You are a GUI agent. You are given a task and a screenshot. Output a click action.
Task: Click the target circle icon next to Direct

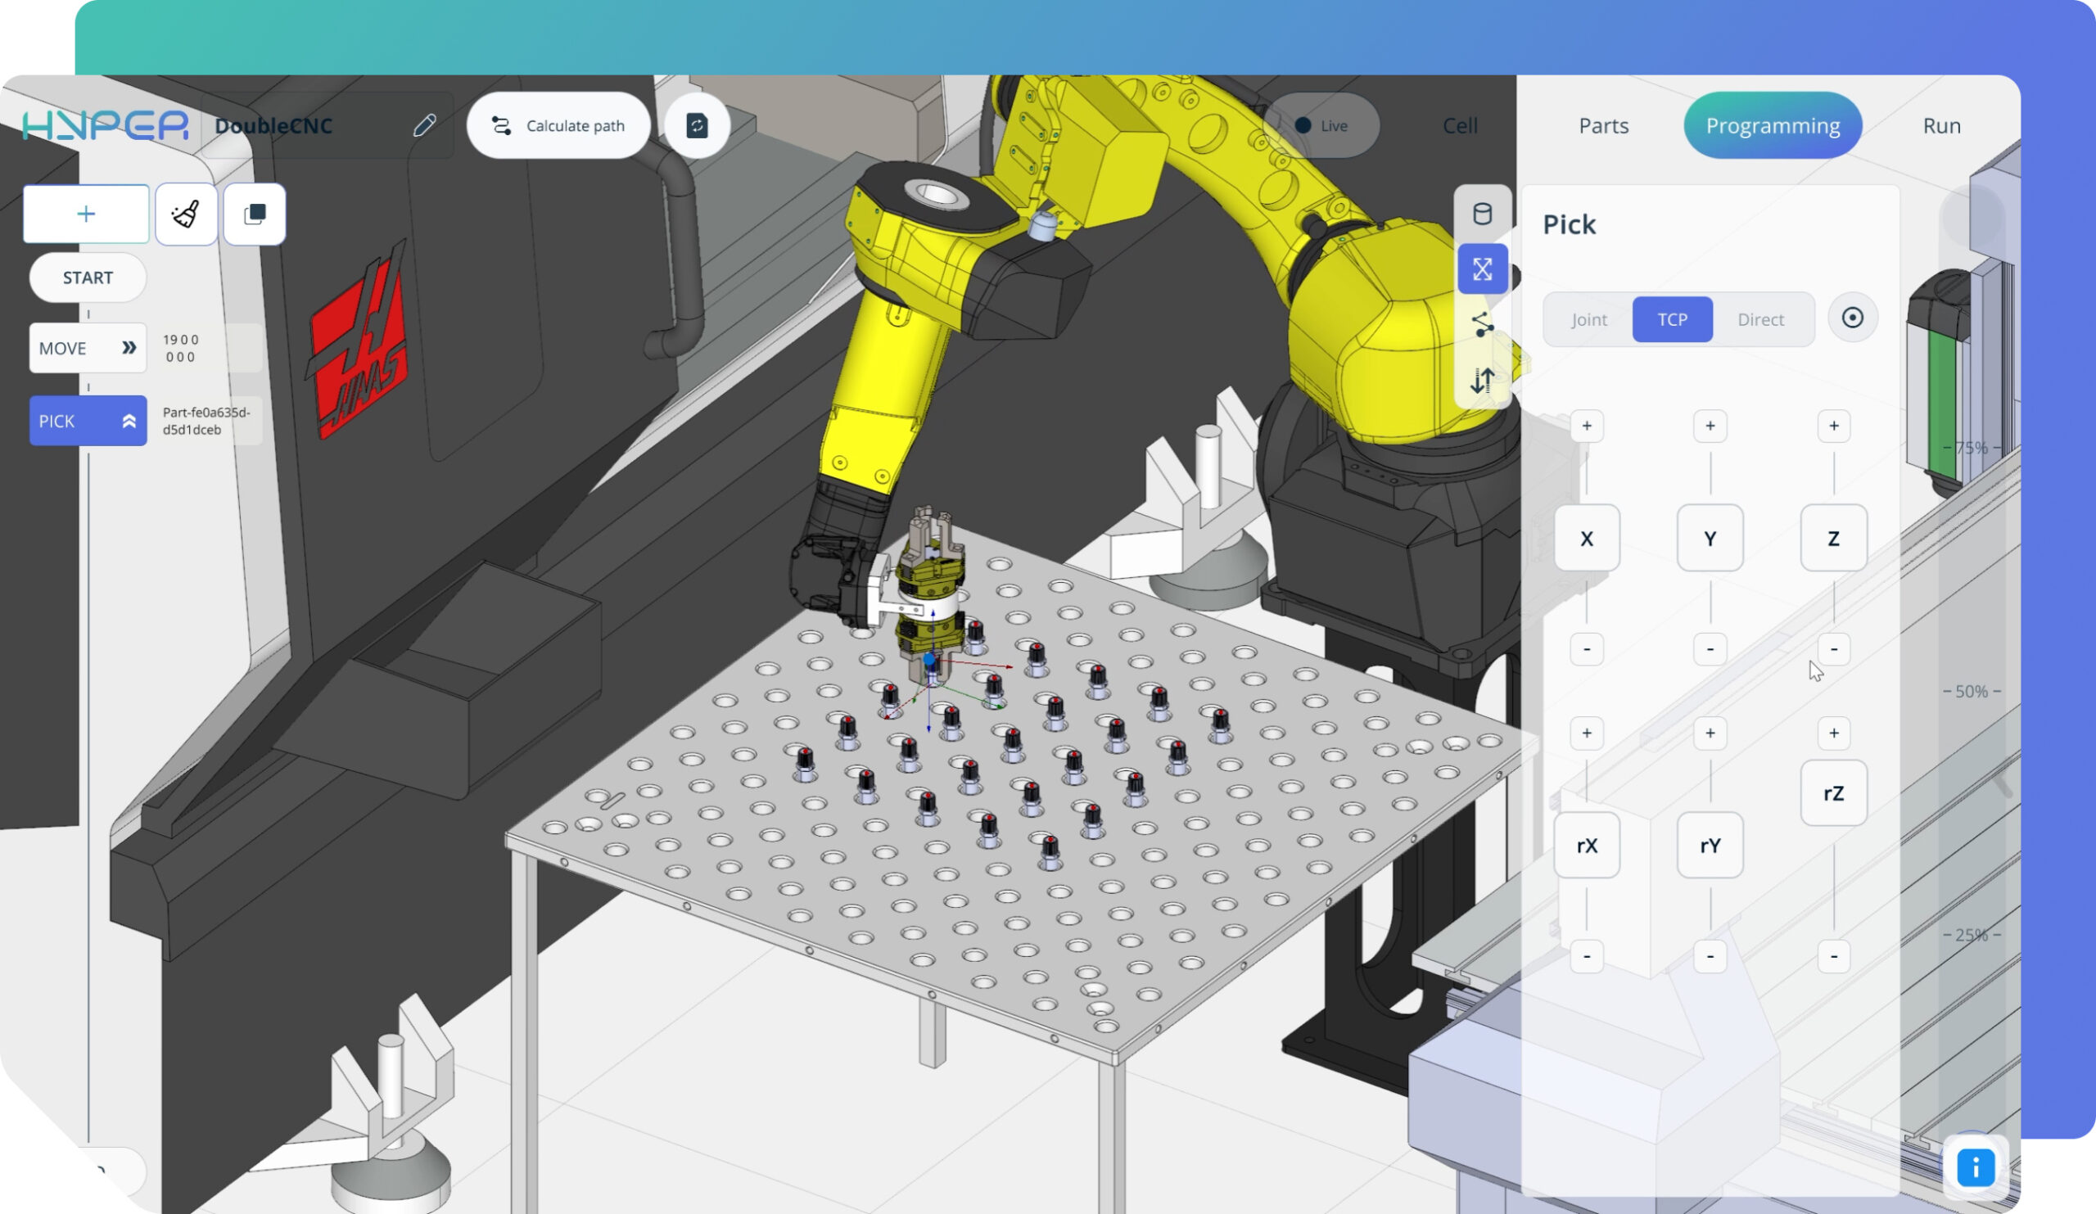coord(1852,318)
